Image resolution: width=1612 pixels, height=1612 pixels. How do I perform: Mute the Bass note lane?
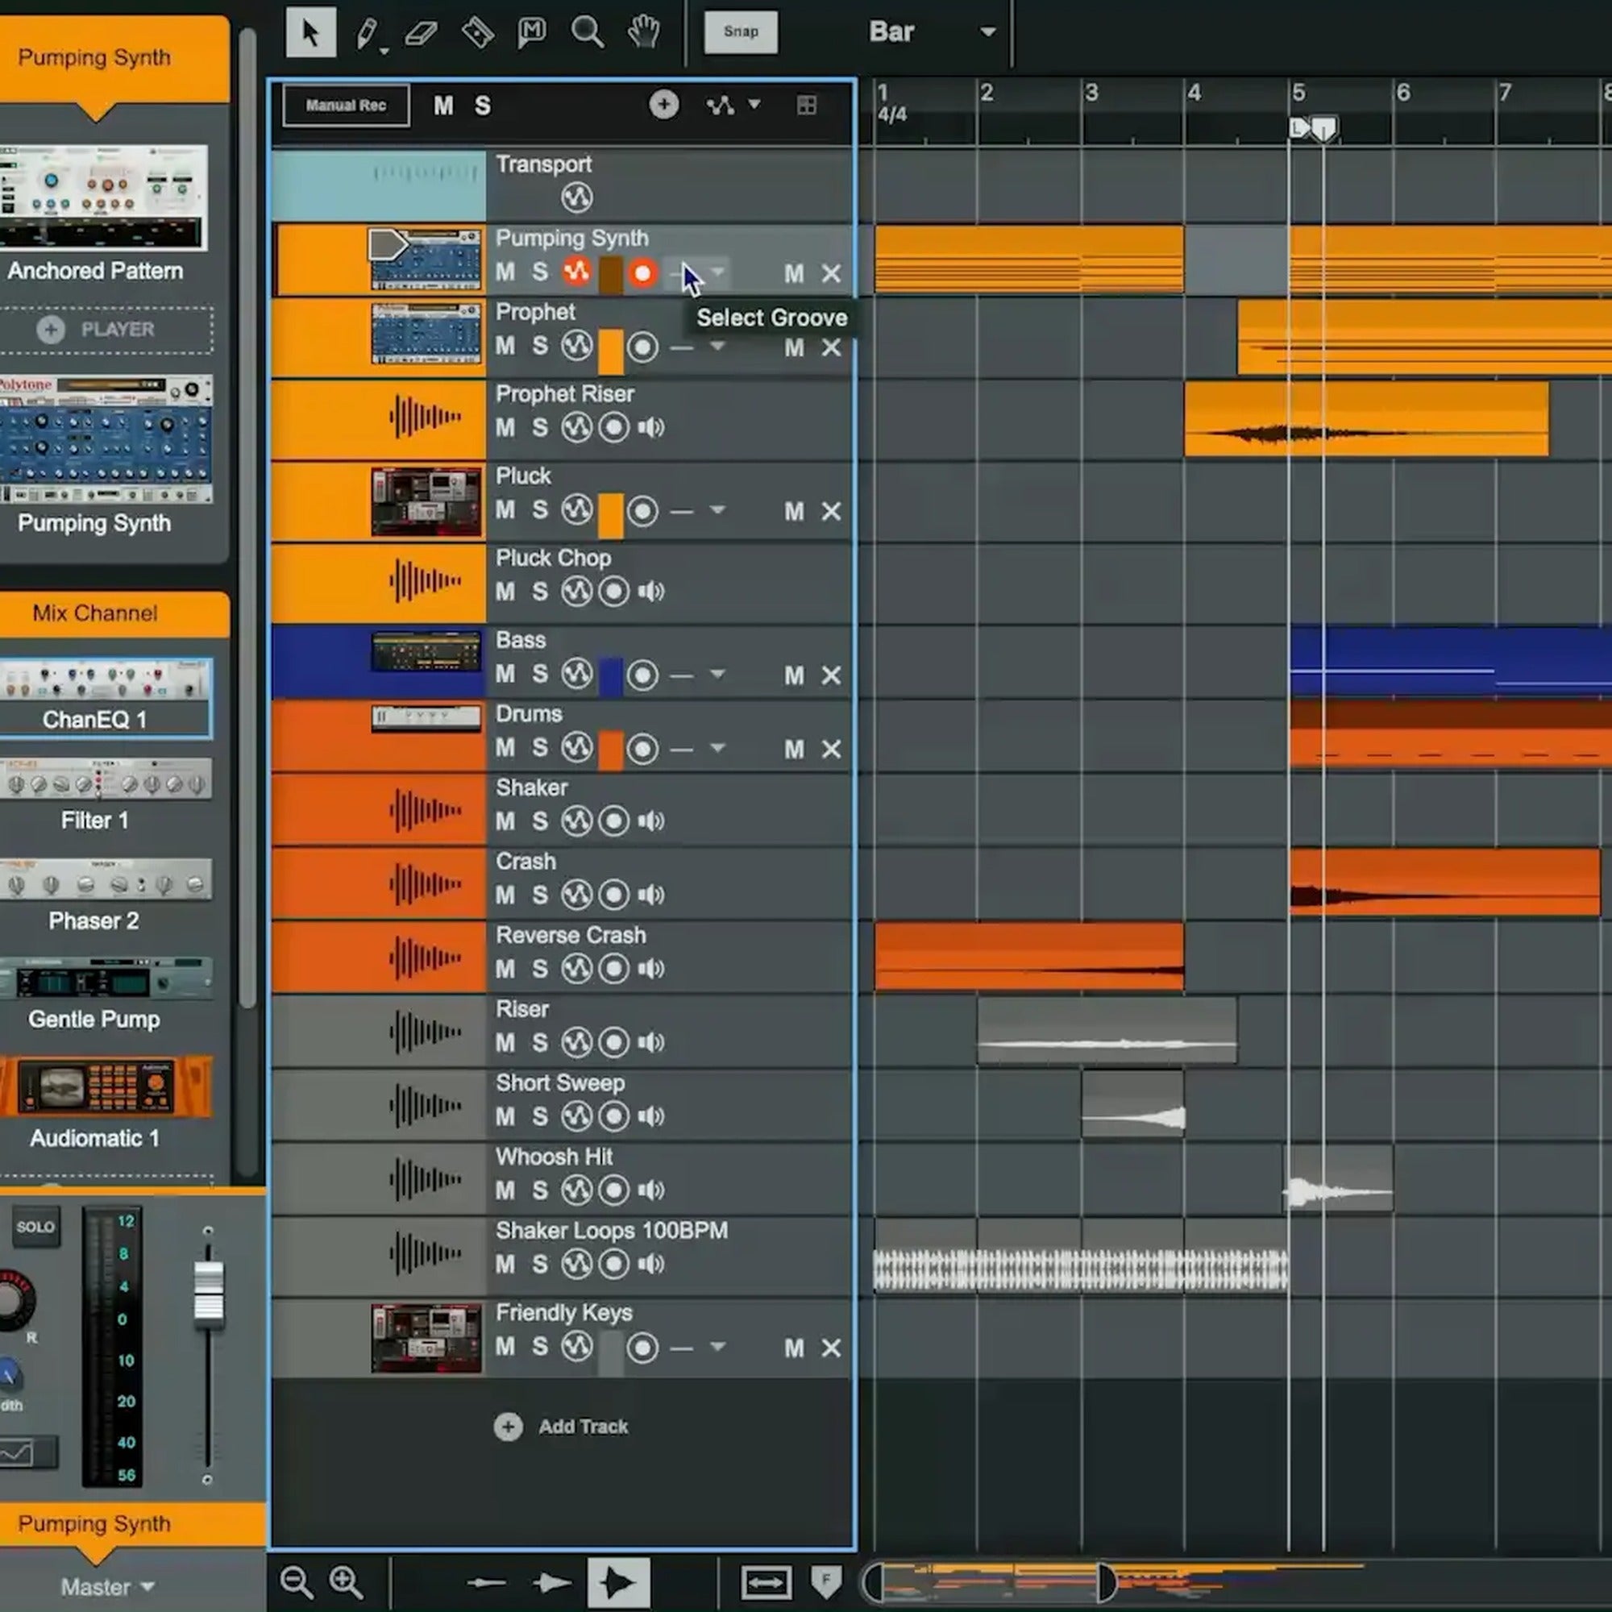pos(793,675)
